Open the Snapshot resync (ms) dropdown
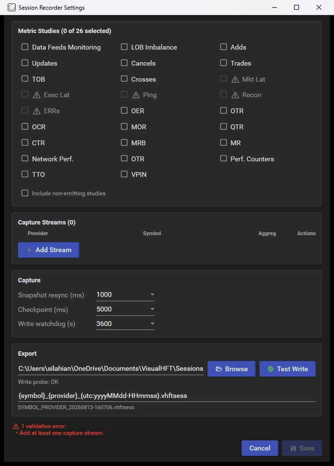The image size is (334, 466). (x=125, y=294)
